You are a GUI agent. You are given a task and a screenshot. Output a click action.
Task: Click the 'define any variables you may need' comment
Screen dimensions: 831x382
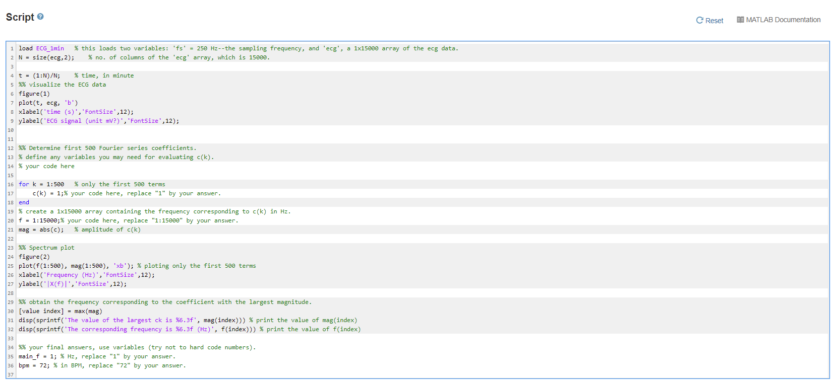tap(116, 157)
